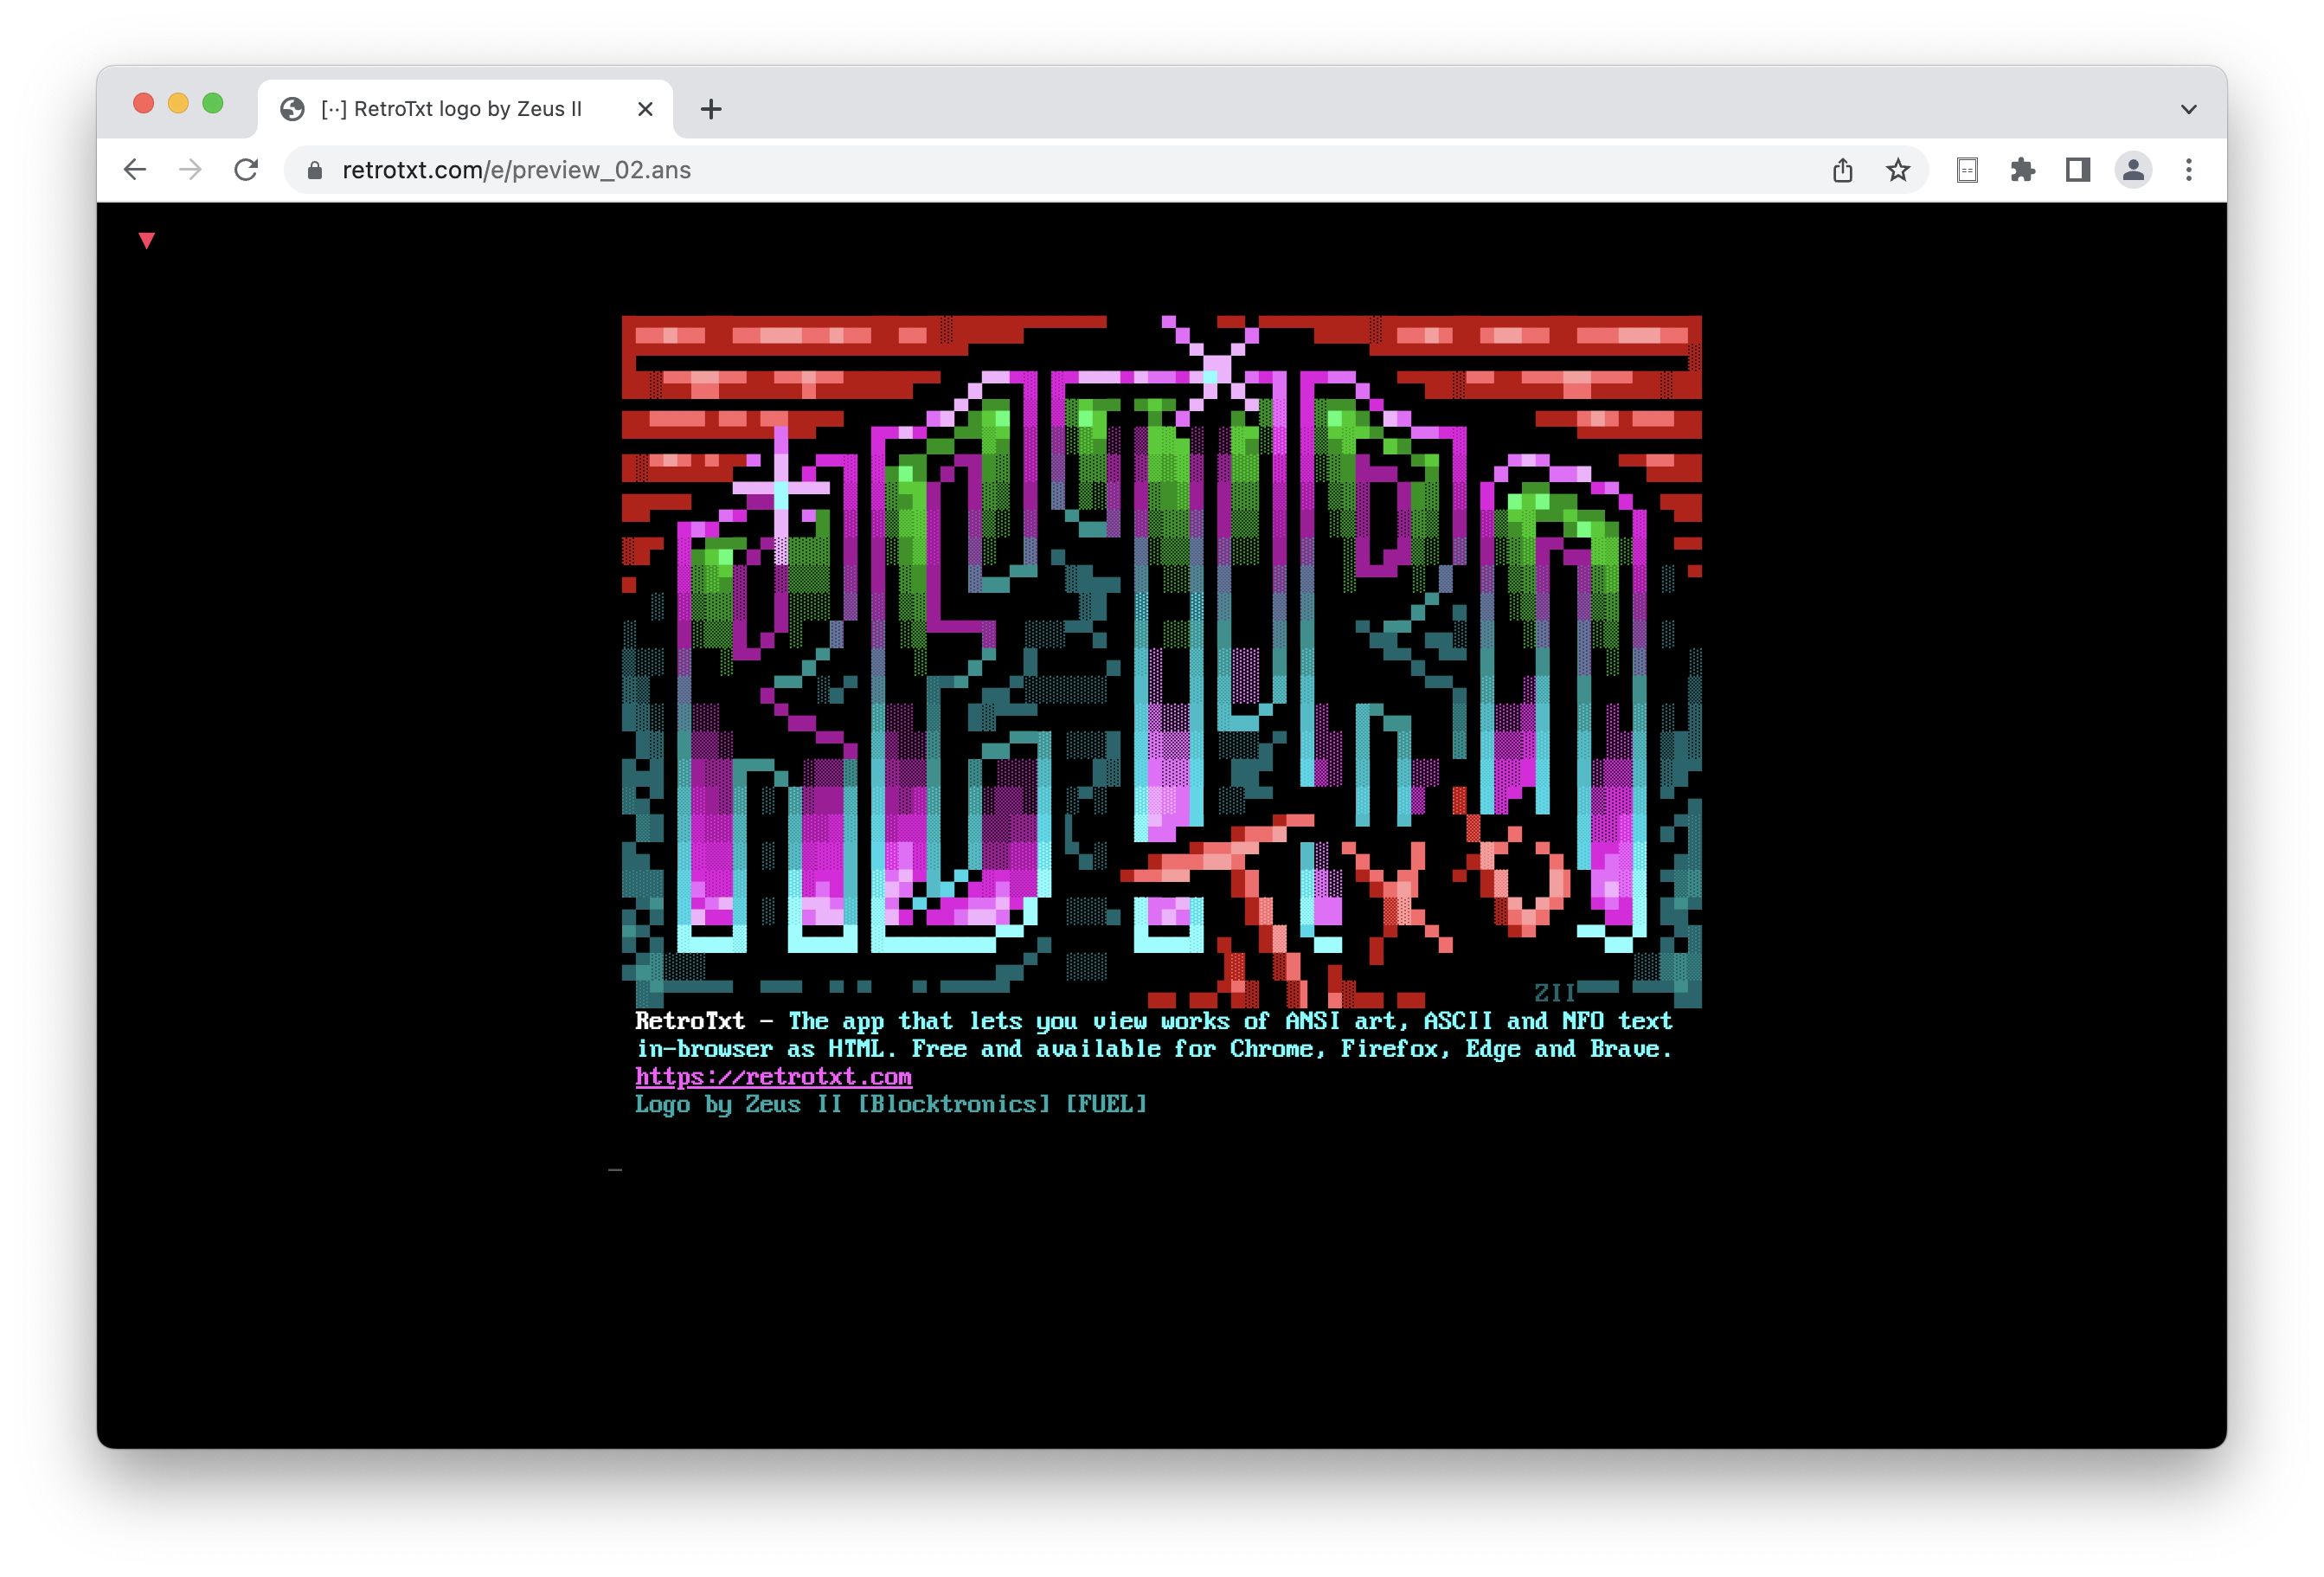
Task: Click the 'Logo by Zeus II [Blocktronics] [FUEL]' text
Action: click(x=891, y=1104)
